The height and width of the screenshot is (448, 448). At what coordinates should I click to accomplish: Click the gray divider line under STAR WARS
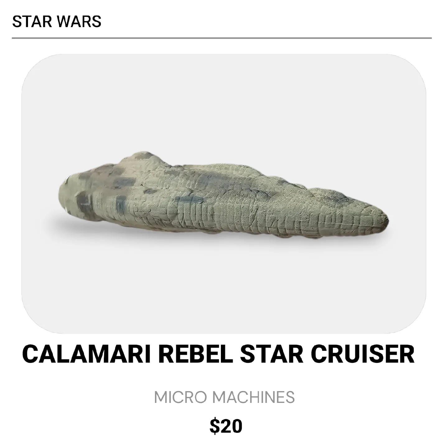[222, 38]
